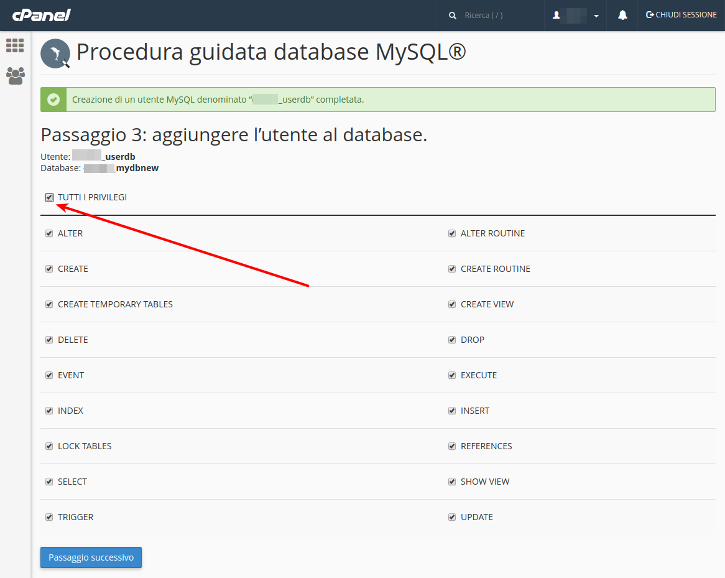The width and height of the screenshot is (725, 578).
Task: Toggle the EXECUTE privilege checkbox
Action: tap(452, 375)
